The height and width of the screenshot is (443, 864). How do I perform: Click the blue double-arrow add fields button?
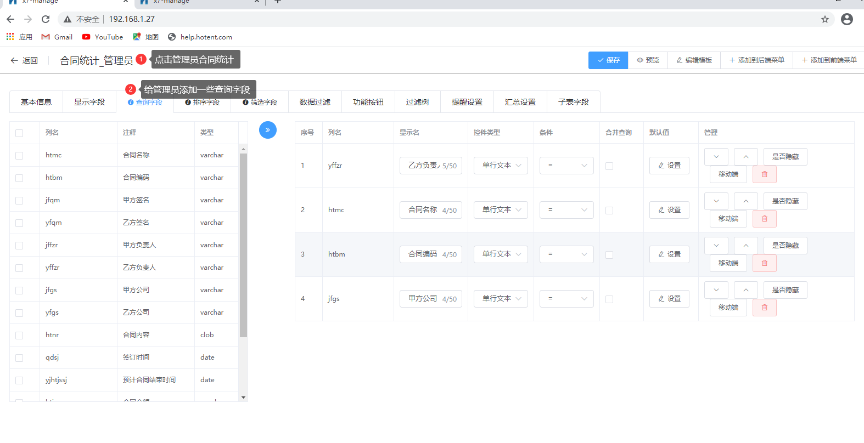[267, 130]
